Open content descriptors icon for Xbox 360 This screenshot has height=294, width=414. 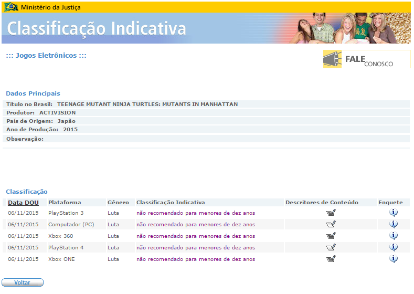tap(331, 236)
